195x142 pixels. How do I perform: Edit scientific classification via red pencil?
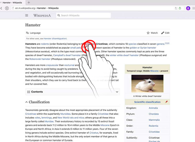click(x=167, y=102)
